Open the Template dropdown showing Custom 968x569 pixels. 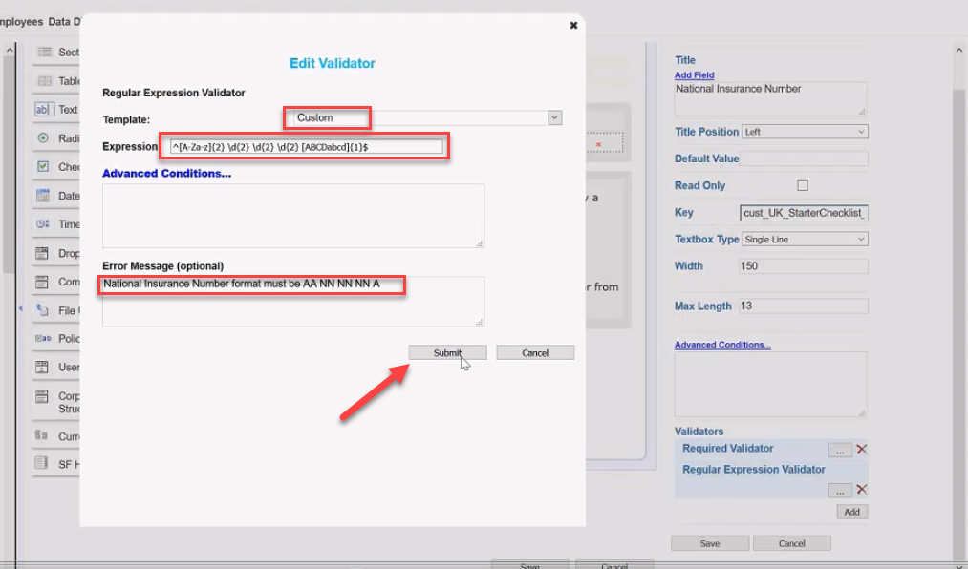click(x=427, y=117)
